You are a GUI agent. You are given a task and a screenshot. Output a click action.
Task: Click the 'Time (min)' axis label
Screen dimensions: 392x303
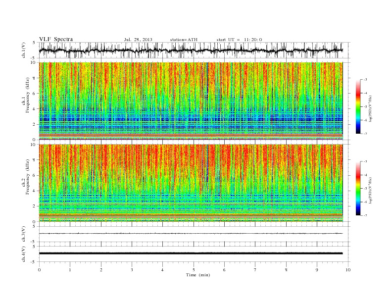(198, 275)
